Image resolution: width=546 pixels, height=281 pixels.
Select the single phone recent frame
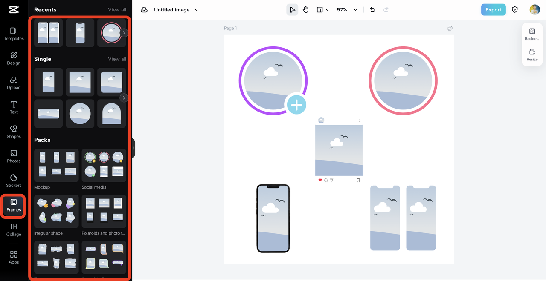point(80,33)
